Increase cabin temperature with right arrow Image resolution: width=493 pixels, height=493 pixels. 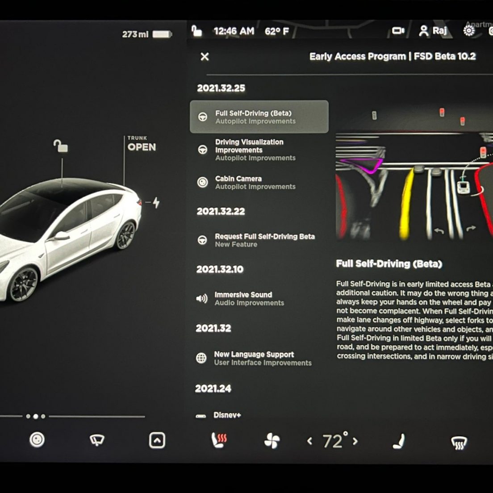(355, 441)
